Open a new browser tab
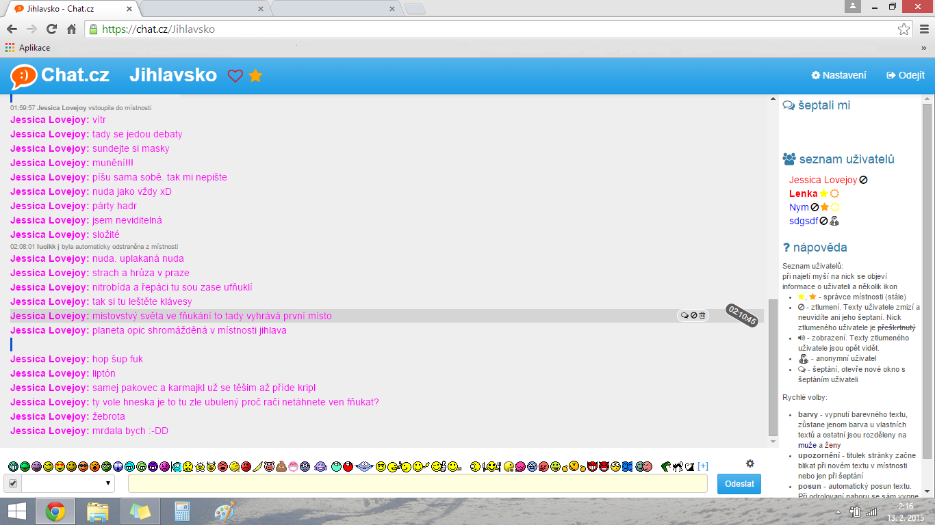 [x=415, y=9]
